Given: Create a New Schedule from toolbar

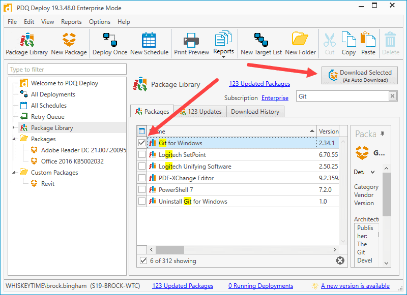Looking at the screenshot, I should click(149, 44).
